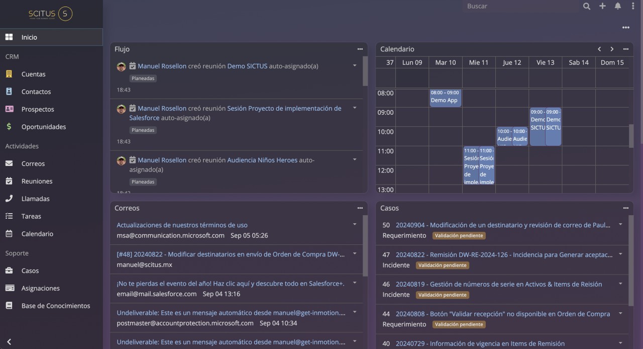Click the Casos briefcase icon
Image resolution: width=643 pixels, height=349 pixels.
click(x=9, y=271)
